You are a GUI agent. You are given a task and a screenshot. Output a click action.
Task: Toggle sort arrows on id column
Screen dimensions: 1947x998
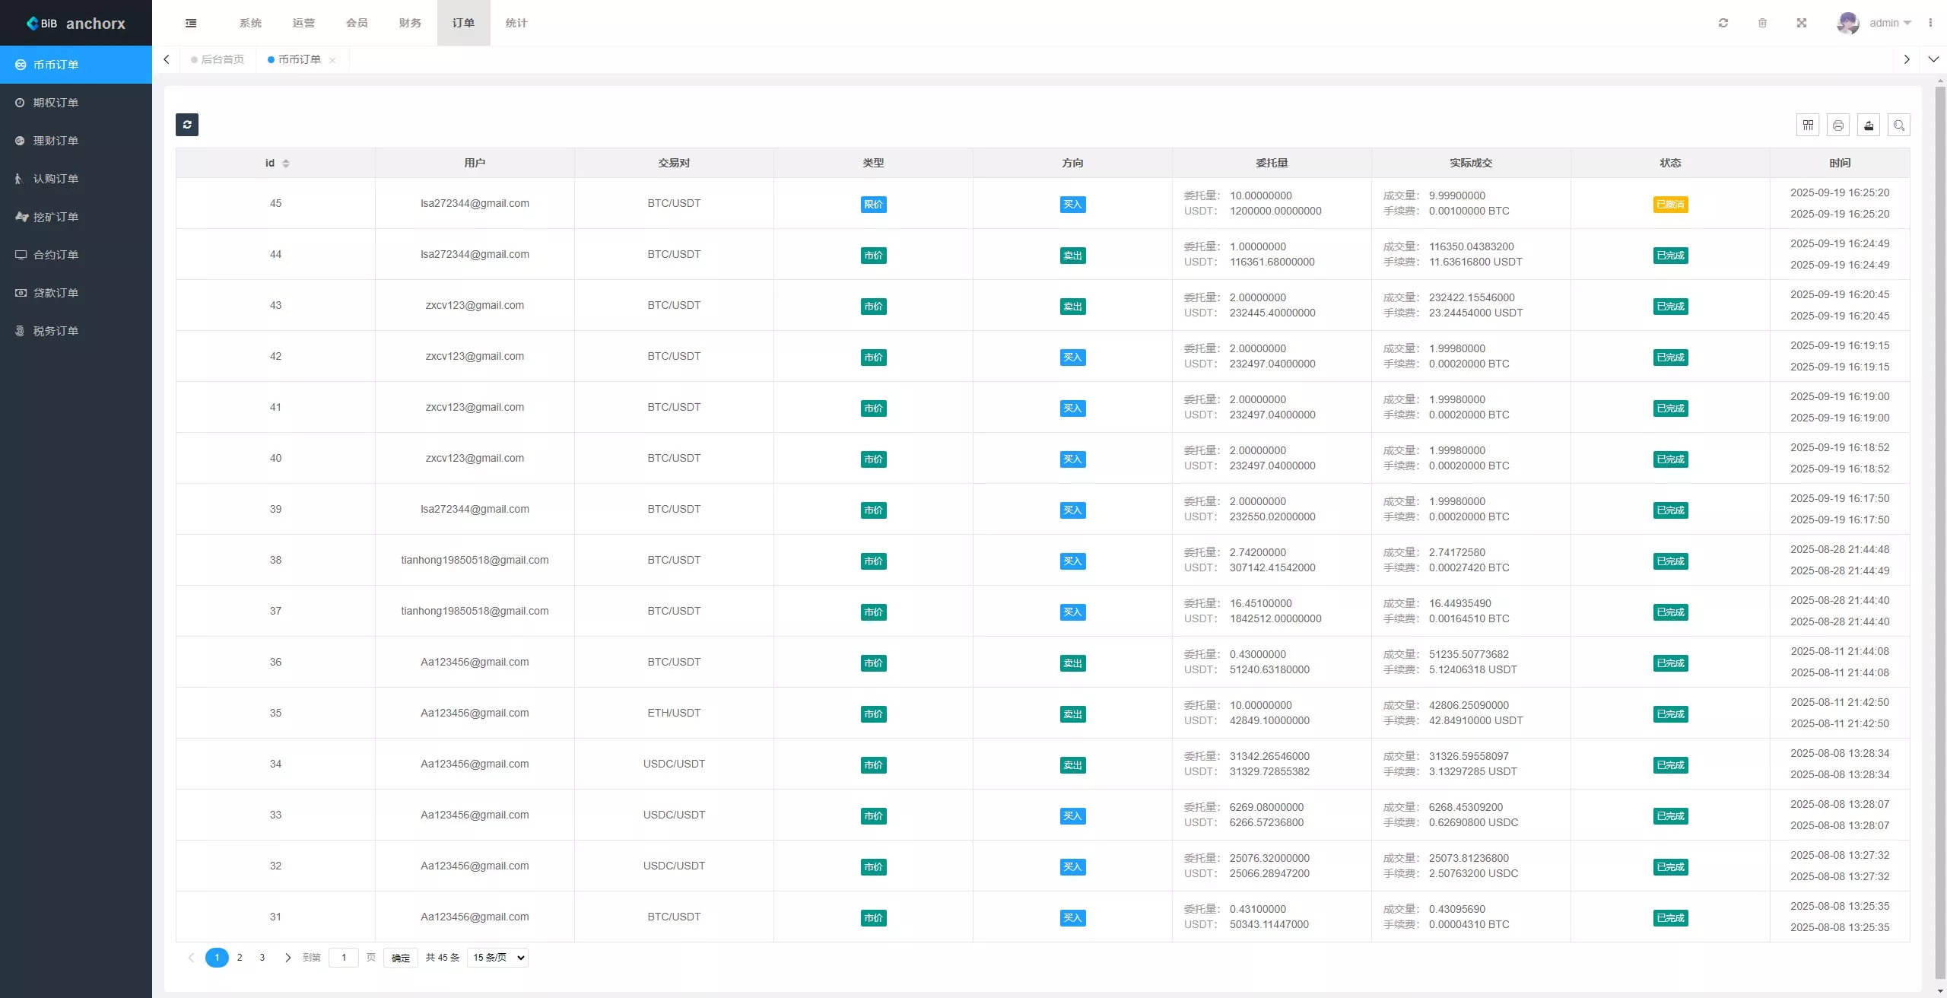286,164
